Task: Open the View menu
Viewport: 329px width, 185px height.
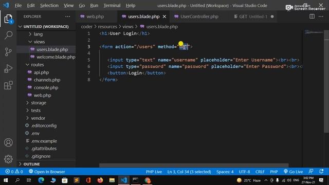Action: [68, 6]
